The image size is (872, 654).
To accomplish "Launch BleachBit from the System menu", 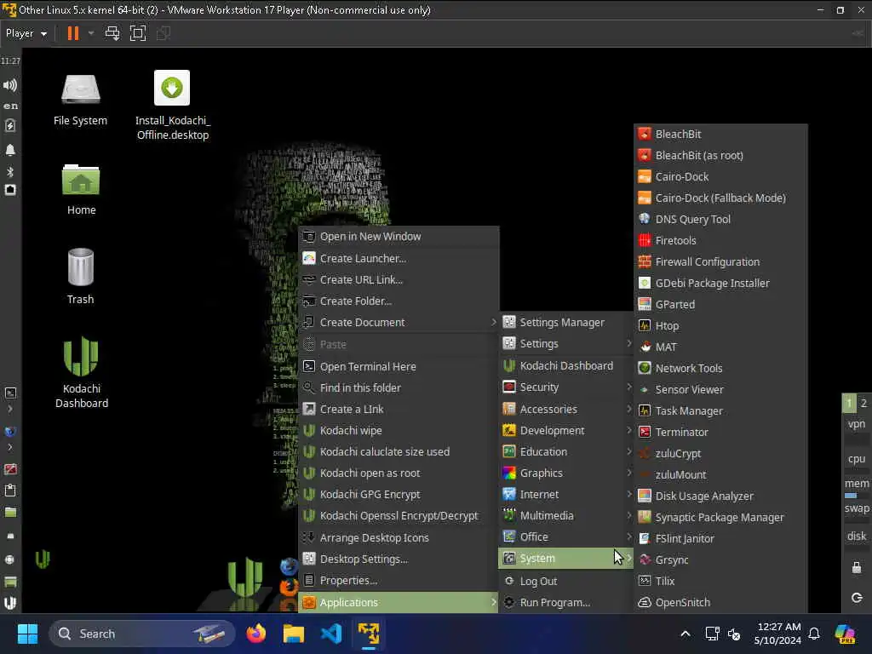I will click(x=720, y=134).
